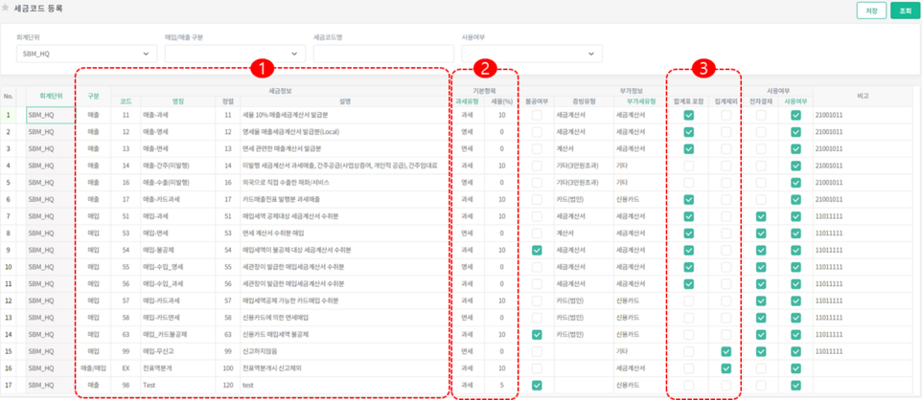Click the 과세유형 column header
Viewport: 922px width, 400px height.
(467, 100)
